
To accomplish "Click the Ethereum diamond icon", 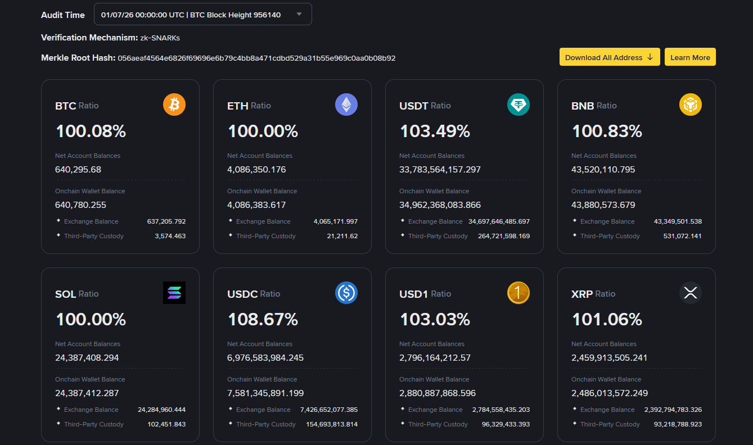I will coord(346,105).
